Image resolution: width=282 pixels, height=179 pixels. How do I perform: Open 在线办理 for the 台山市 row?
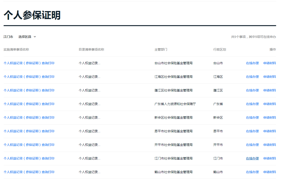point(252,63)
